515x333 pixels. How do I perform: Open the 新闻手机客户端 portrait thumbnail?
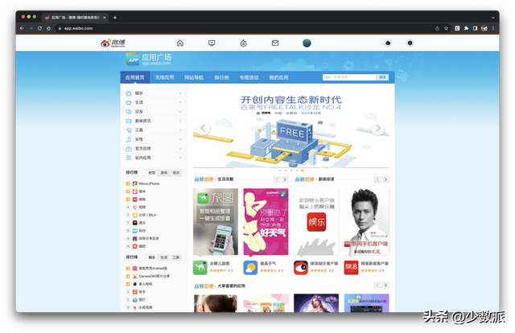[366, 222]
